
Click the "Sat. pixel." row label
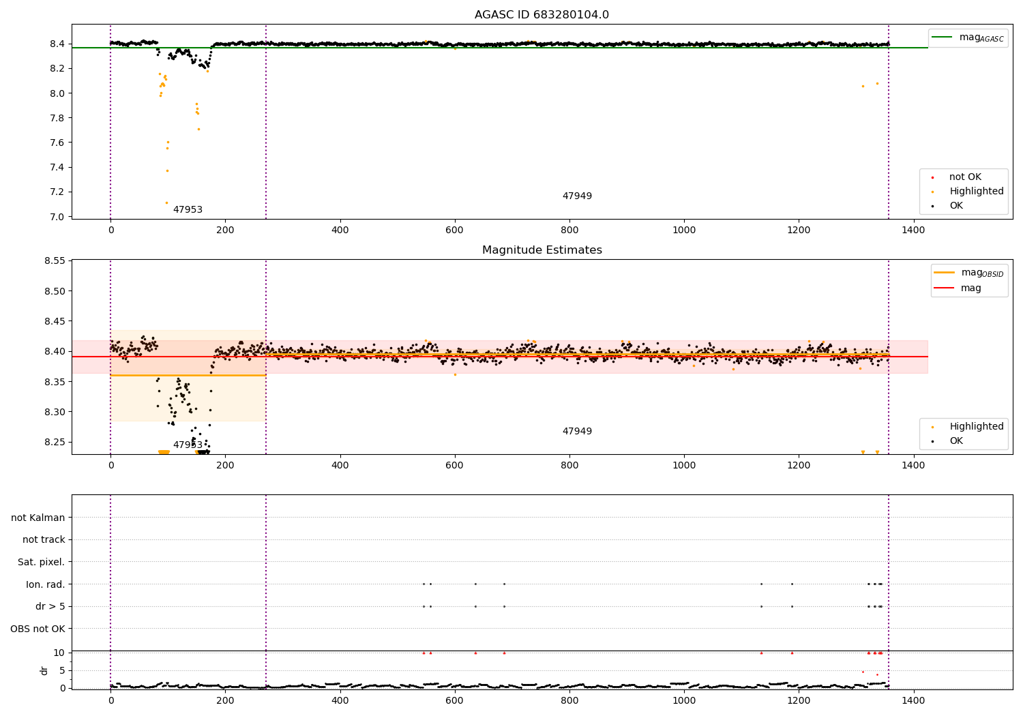[42, 563]
